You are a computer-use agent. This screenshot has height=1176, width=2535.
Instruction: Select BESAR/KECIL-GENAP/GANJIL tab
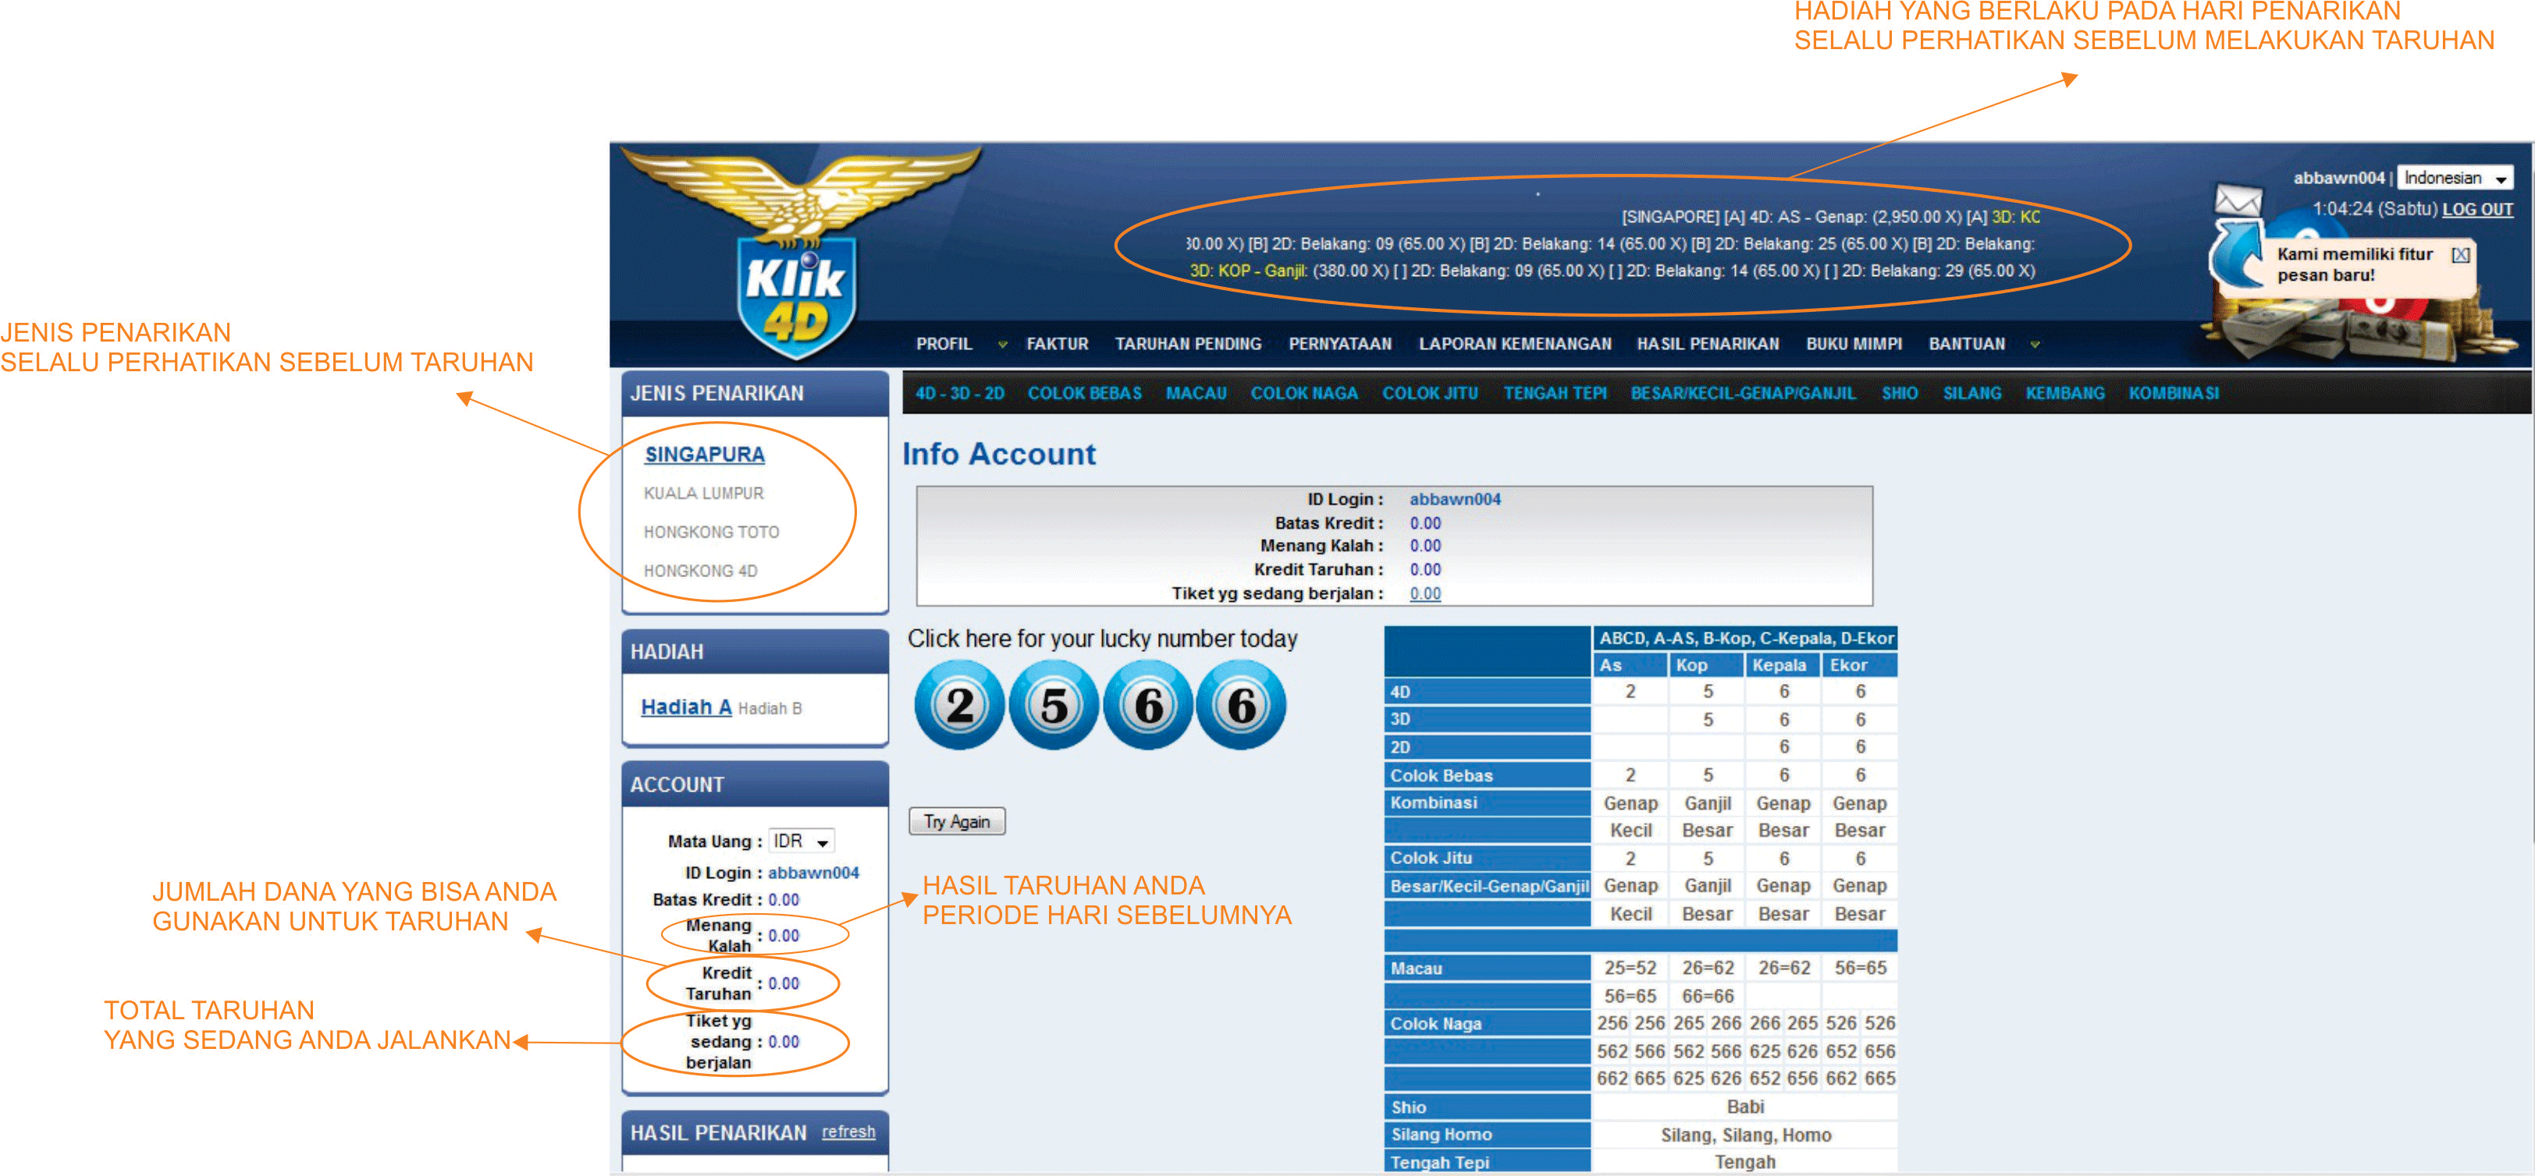coord(1743,393)
